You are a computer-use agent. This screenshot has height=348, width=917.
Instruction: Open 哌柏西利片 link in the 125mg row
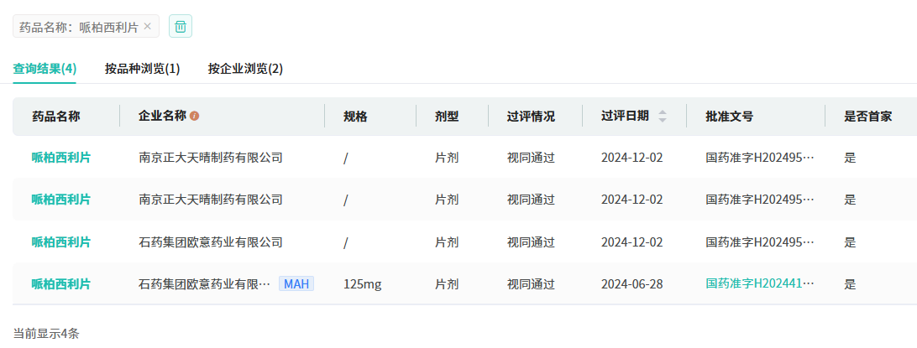point(61,284)
